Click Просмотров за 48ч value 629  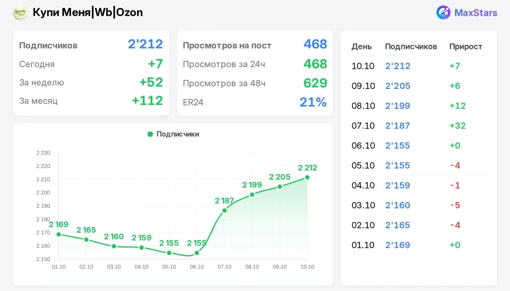[x=315, y=83]
